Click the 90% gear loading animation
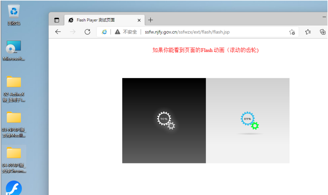The height and width of the screenshot is (195, 328). pyautogui.click(x=164, y=119)
